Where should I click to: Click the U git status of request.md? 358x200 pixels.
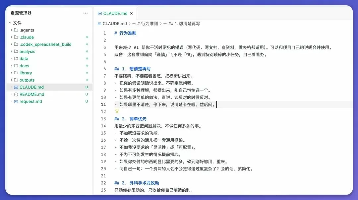coord(87,101)
